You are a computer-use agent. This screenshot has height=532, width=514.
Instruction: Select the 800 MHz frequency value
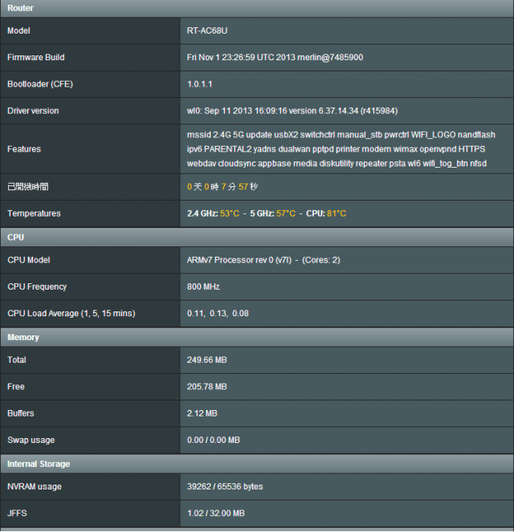tap(203, 287)
